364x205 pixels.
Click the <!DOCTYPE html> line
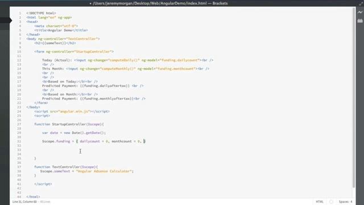point(41,13)
